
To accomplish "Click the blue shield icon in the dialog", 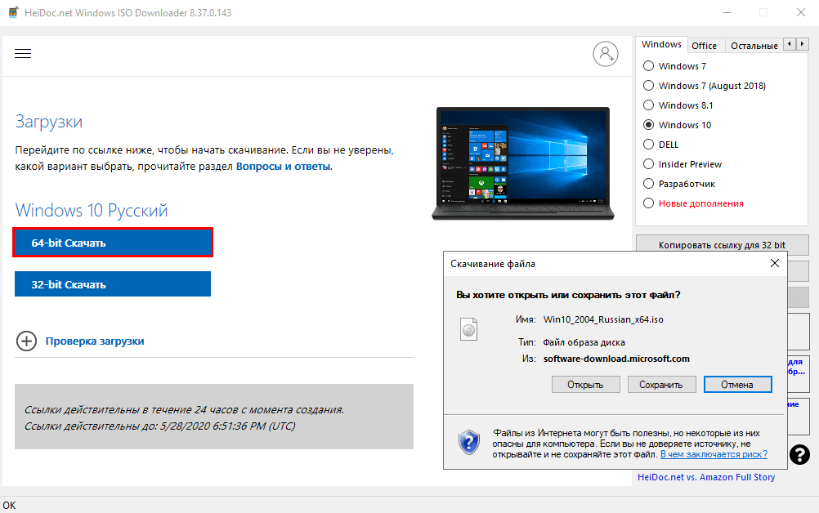I will point(468,443).
